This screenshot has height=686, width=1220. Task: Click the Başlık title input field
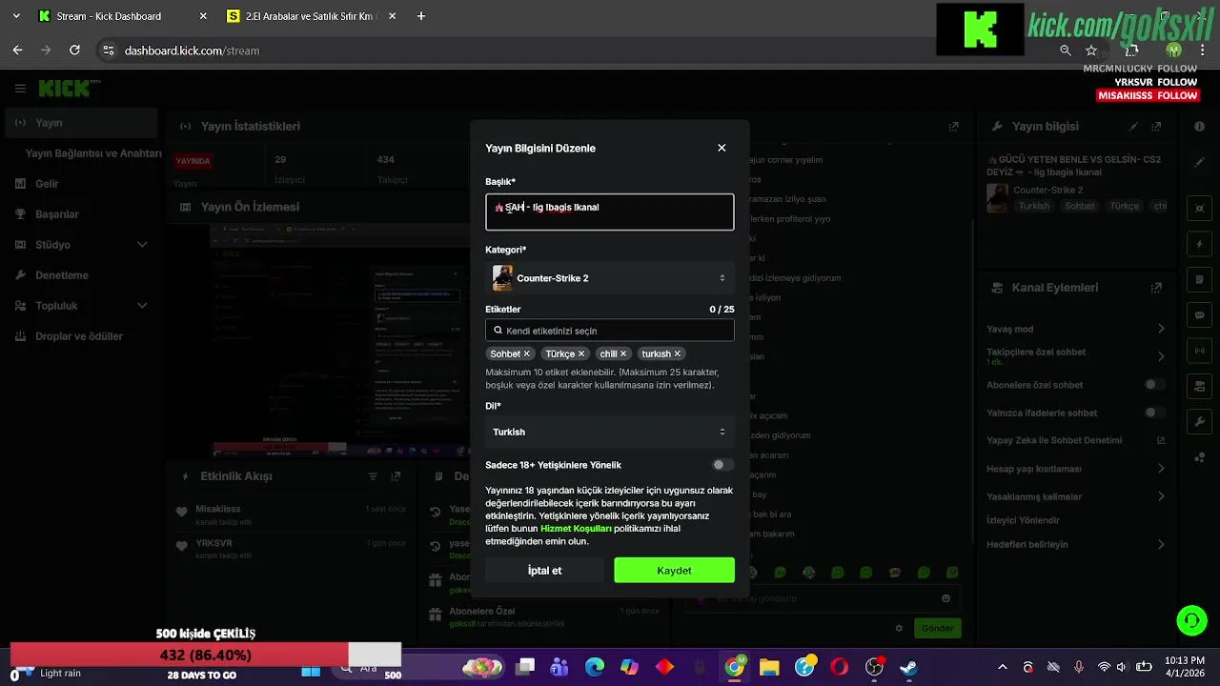pyautogui.click(x=610, y=212)
